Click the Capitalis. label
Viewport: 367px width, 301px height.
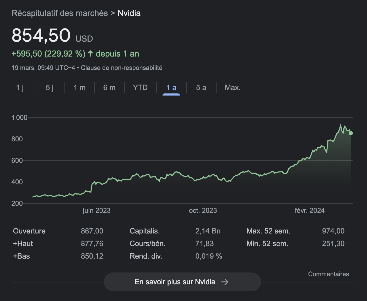pos(145,231)
